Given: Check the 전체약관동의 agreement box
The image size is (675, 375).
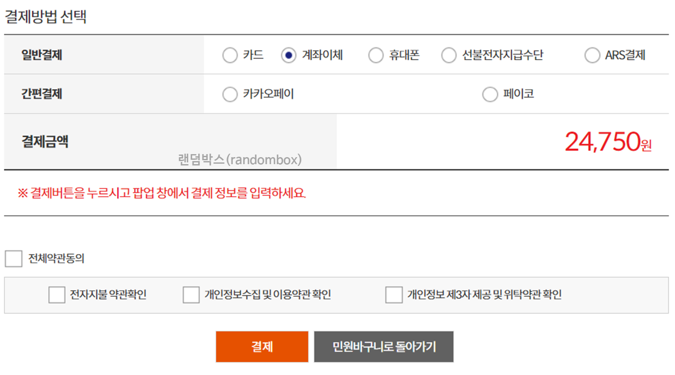Looking at the screenshot, I should tap(14, 258).
